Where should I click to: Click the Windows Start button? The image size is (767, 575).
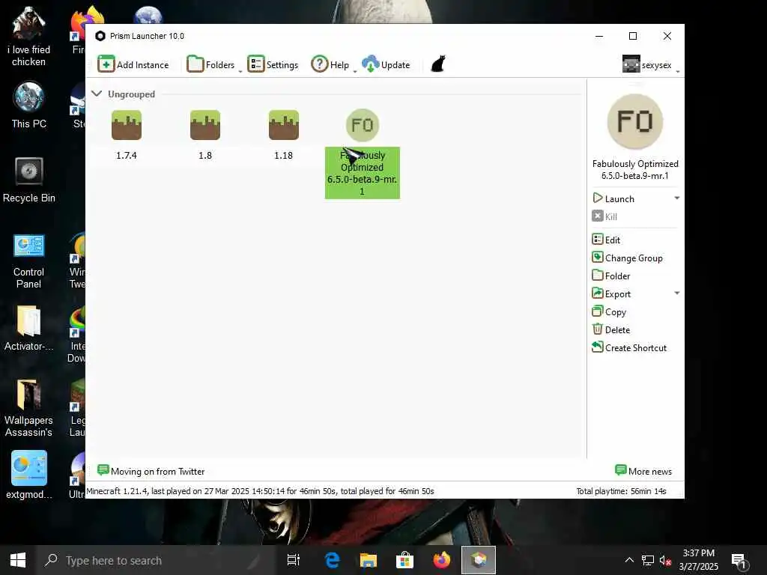pos(18,560)
